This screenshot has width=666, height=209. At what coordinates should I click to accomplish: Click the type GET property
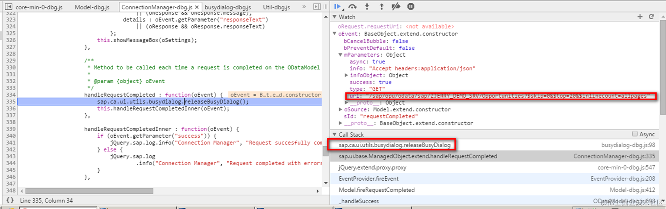(367, 89)
